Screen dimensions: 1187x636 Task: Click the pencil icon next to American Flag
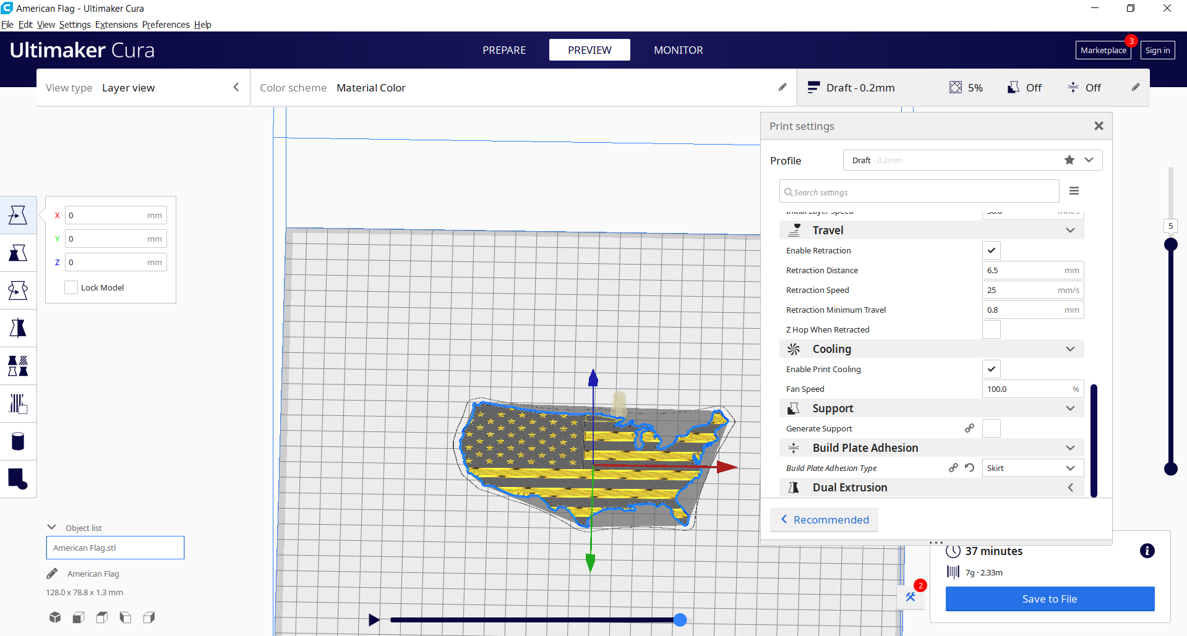52,574
